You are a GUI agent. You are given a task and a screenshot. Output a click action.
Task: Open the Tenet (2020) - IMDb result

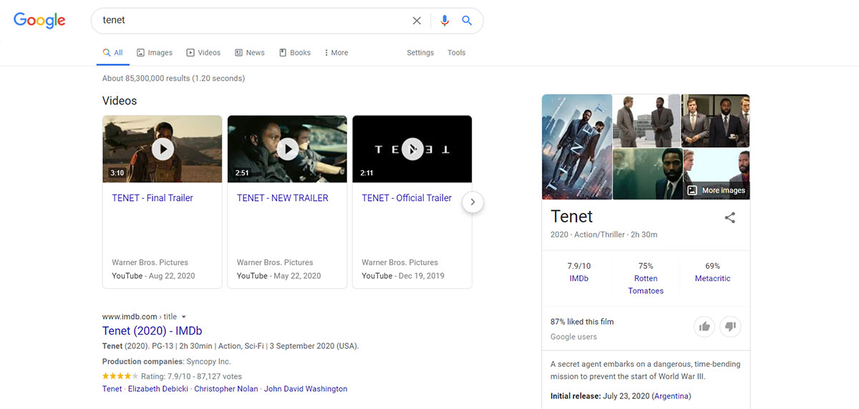coord(152,331)
